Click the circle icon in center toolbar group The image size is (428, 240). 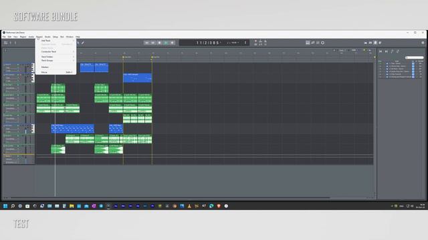tap(322, 43)
